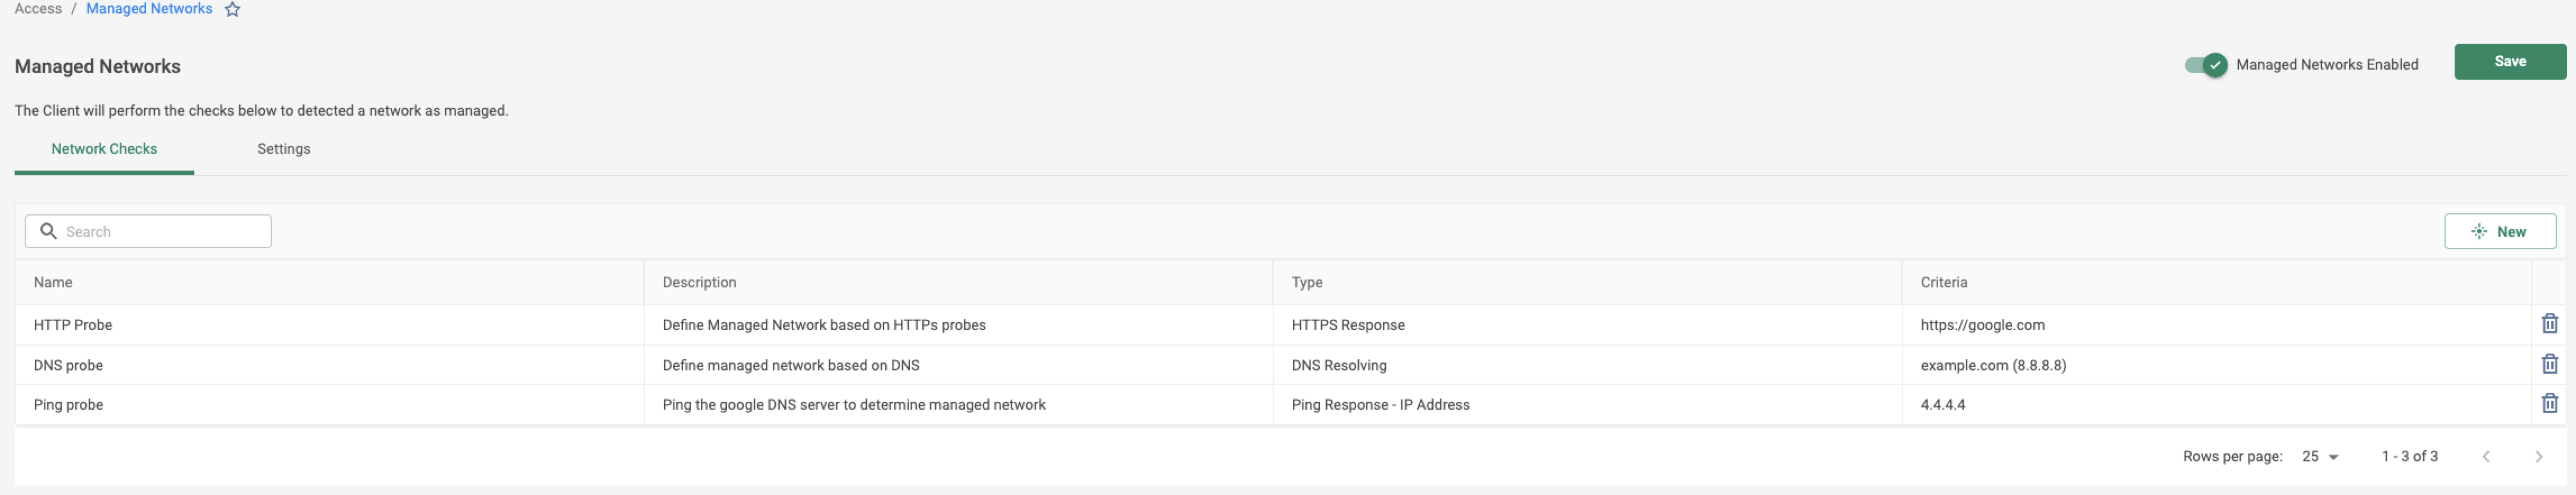2576x495 pixels.
Task: Click the sparkle icon on the New button
Action: (2479, 231)
